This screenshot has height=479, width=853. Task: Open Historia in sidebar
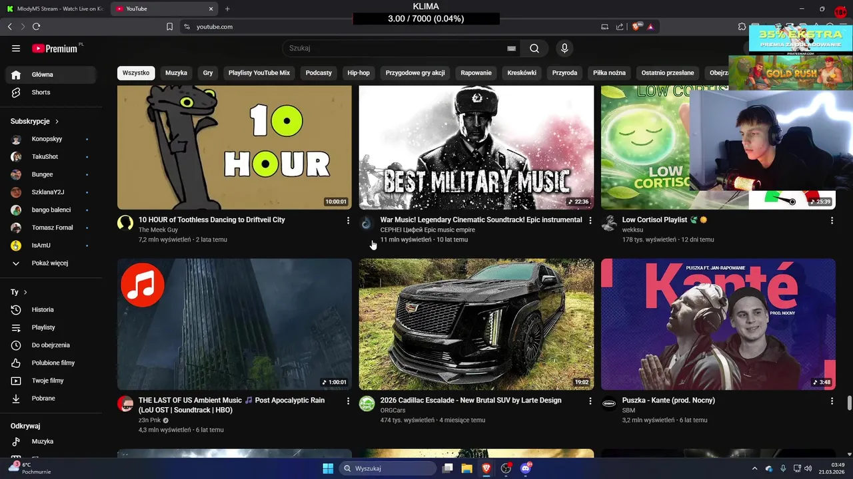(51, 310)
